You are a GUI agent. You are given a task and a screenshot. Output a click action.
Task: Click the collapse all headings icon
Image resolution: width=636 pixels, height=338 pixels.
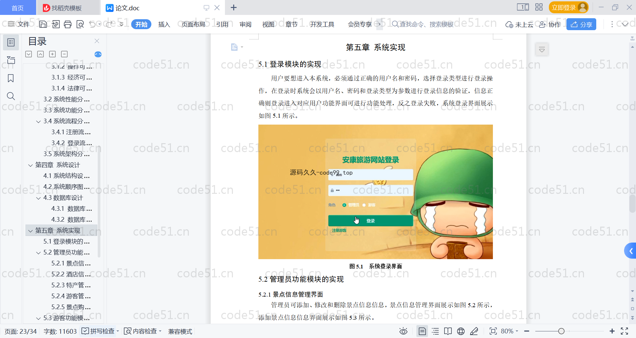pos(40,54)
